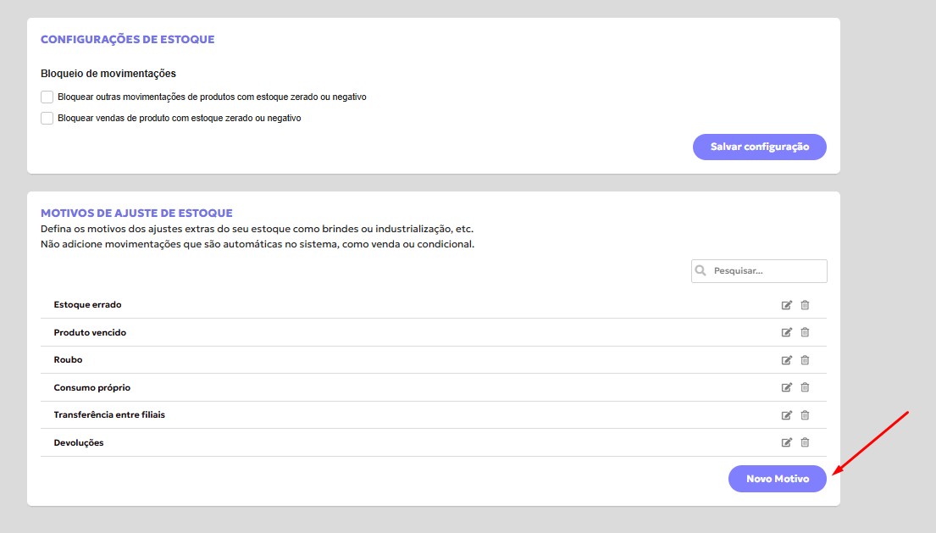Edit the 'Roubo' reason
This screenshot has width=936, height=533.
[x=786, y=360]
